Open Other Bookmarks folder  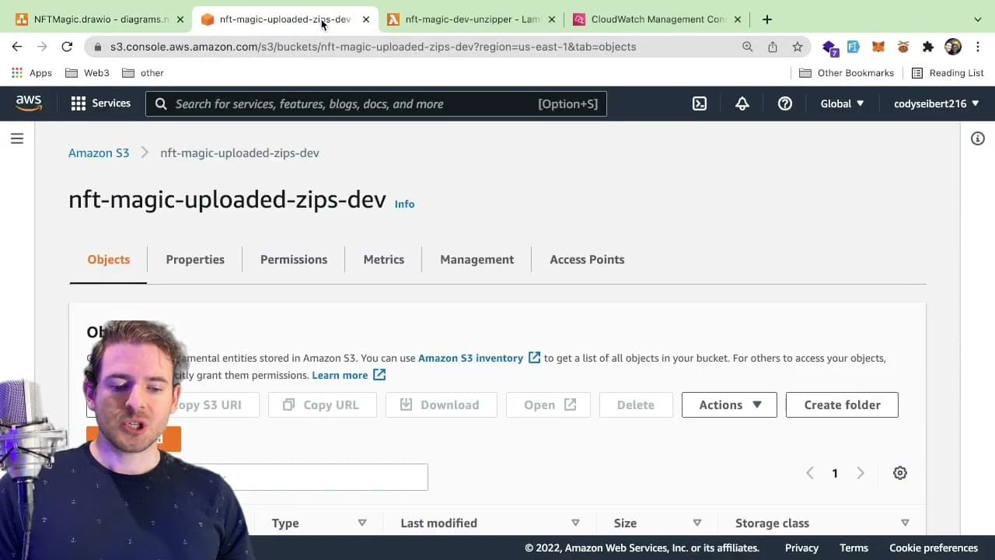[x=847, y=73]
